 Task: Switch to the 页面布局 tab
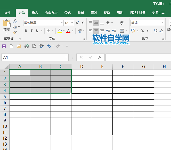point(51,13)
